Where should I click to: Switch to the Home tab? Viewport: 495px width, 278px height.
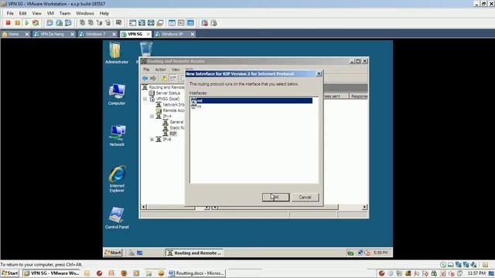tap(13, 34)
